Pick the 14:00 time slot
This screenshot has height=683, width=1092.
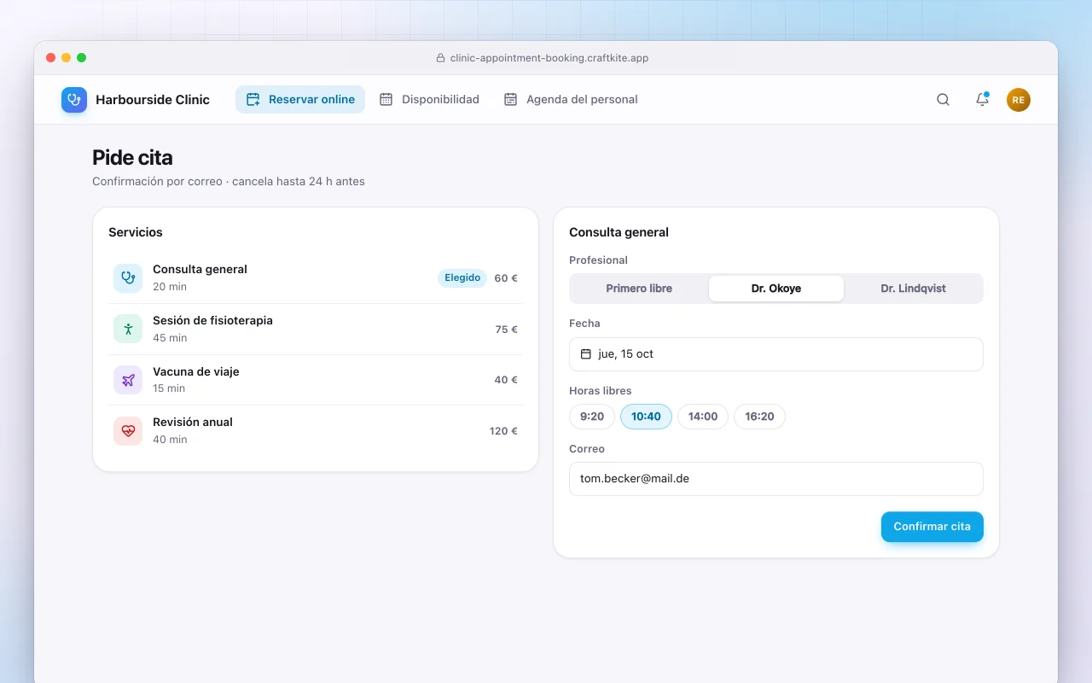tap(703, 417)
